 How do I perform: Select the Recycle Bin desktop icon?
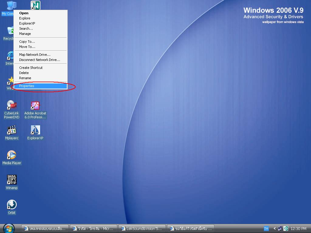point(8,33)
